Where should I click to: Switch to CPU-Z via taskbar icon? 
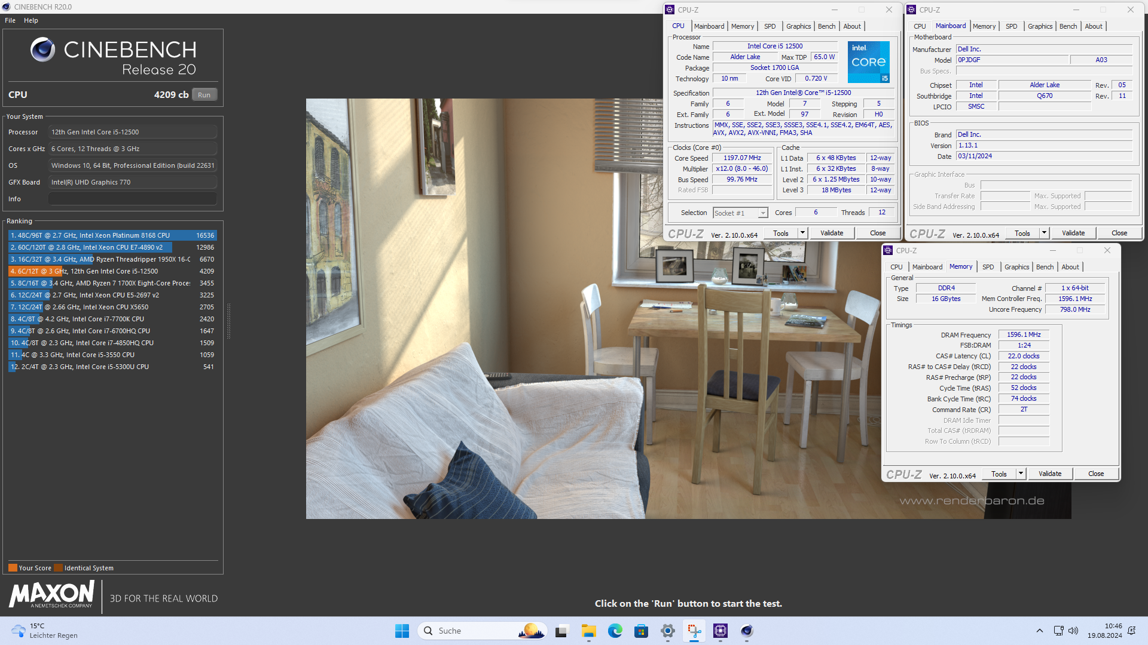point(720,631)
